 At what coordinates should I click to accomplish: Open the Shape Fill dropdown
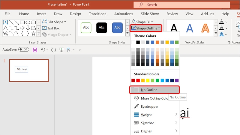click(142, 22)
